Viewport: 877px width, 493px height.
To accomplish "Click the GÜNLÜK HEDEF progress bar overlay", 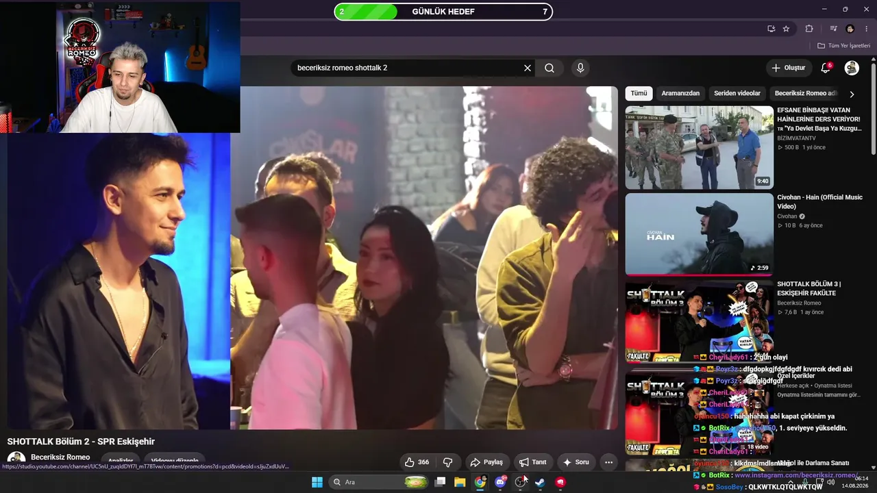I will pos(443,12).
